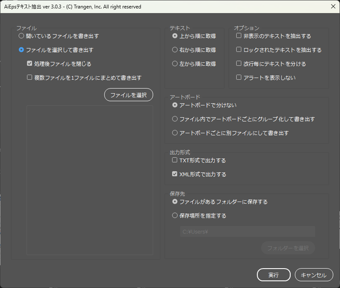340x288 pixels.
Task: Select 'アートボードで分けない' radio button
Action: click(x=175, y=105)
